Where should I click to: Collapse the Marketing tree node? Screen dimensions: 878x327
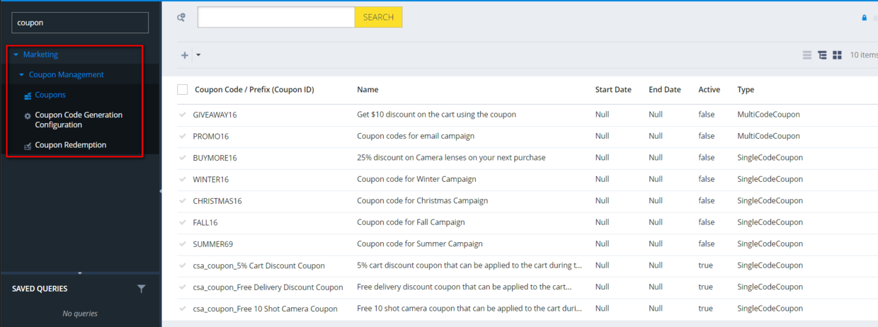point(16,54)
